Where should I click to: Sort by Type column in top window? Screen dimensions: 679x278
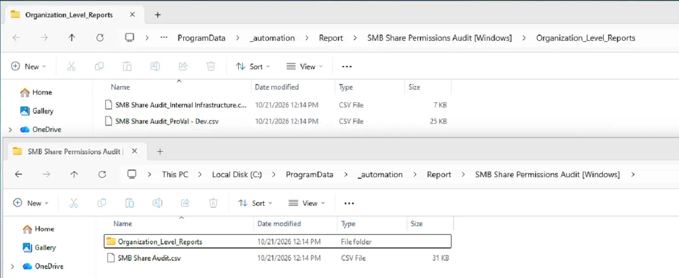click(x=346, y=87)
